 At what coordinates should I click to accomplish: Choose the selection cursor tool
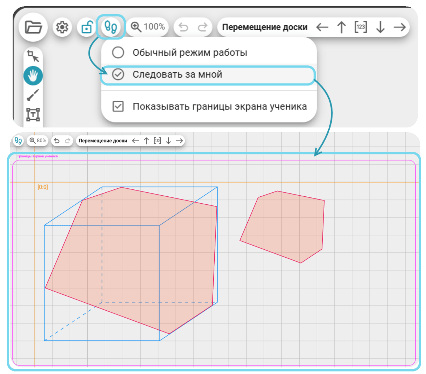tap(33, 56)
